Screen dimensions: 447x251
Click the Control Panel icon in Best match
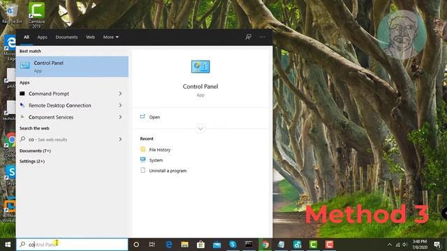[x=25, y=66]
